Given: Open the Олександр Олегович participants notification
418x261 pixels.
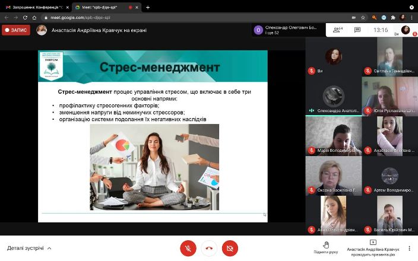Looking at the screenshot, I should click(x=289, y=30).
